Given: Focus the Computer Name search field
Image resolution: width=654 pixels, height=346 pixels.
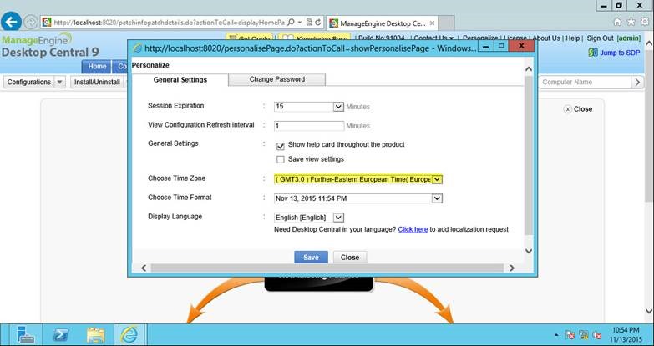Looking at the screenshot, I should 585,82.
